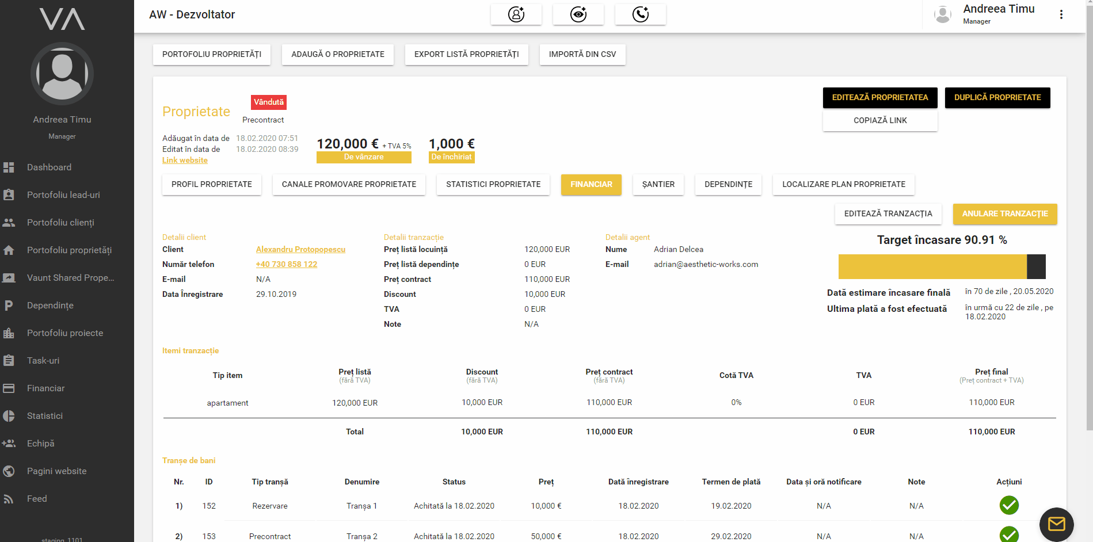Open the mail chat floating button

click(x=1056, y=524)
